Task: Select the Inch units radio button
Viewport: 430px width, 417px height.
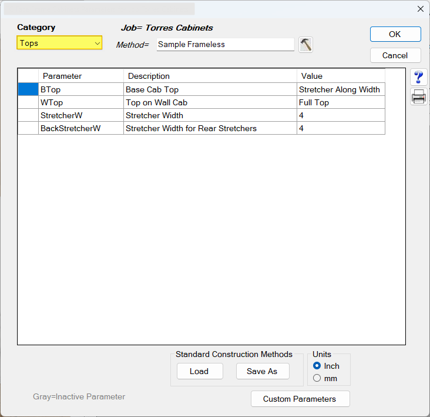Action: click(x=317, y=366)
